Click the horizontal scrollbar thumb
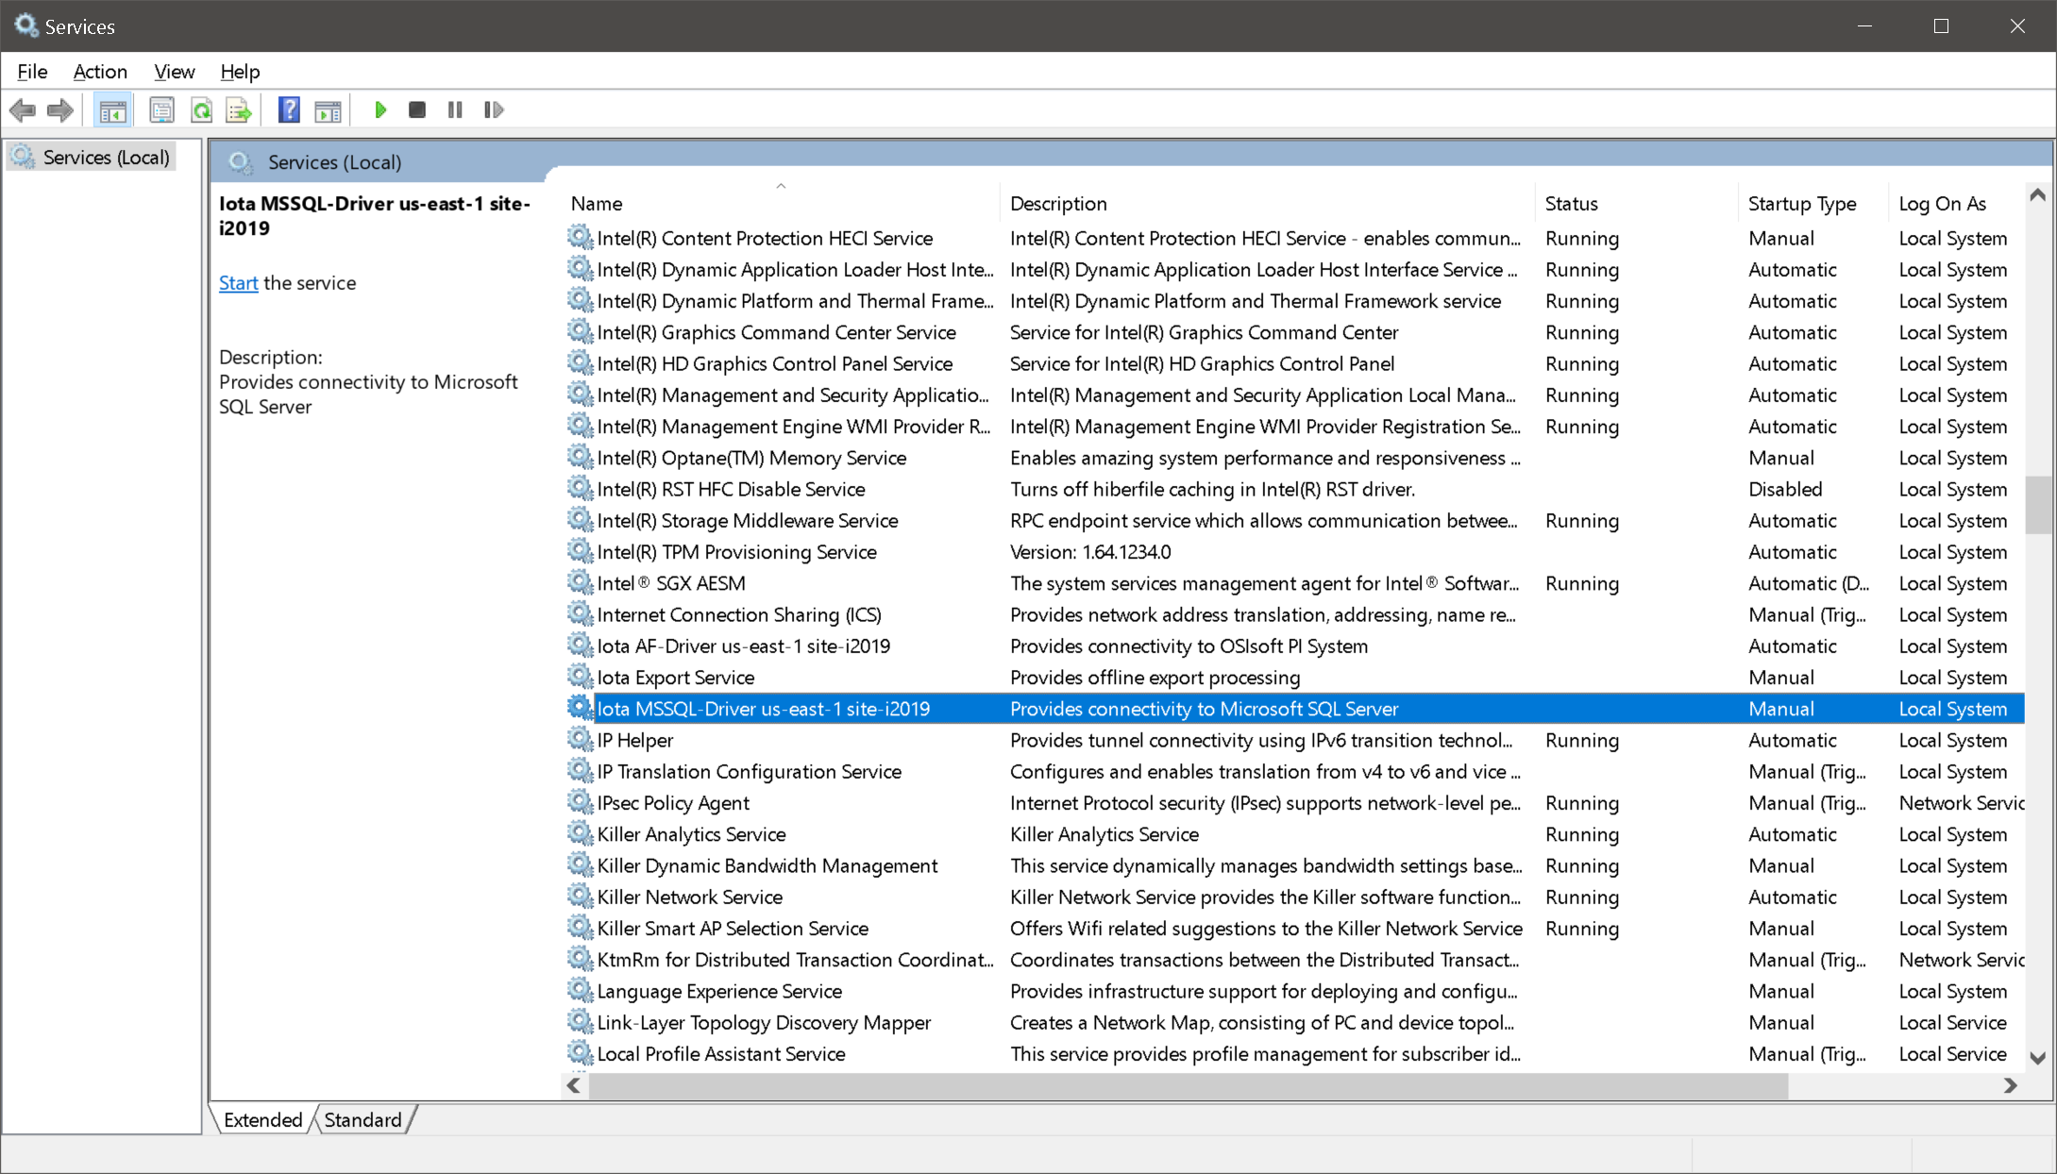2057x1174 pixels. (1189, 1085)
